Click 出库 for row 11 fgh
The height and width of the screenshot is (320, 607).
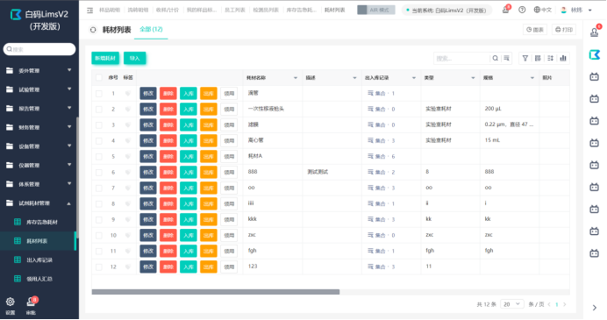(x=208, y=251)
